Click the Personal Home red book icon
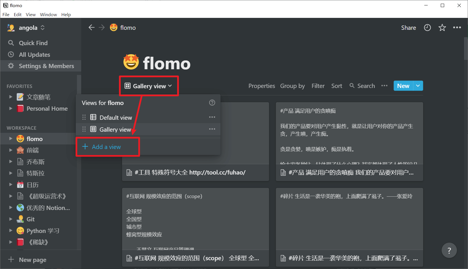The image size is (468, 269). (20, 108)
